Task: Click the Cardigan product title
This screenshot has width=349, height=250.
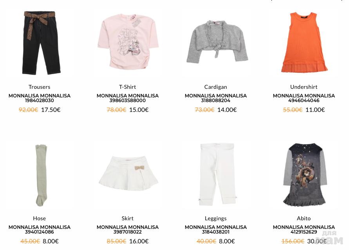Action: 216,87
